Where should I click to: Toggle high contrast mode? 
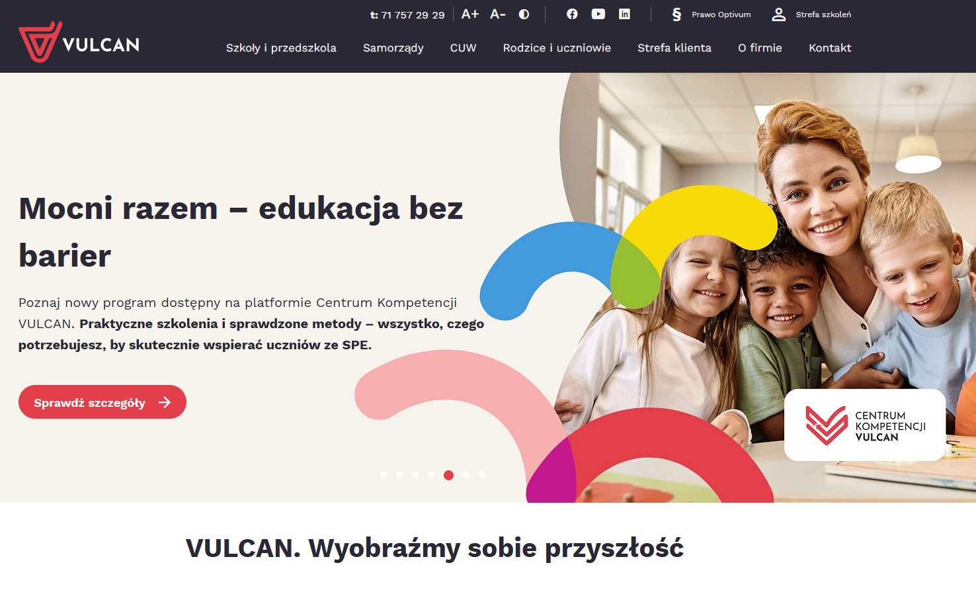(x=524, y=14)
